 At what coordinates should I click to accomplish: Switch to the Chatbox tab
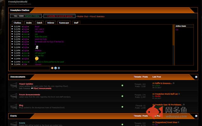tap(17, 23)
